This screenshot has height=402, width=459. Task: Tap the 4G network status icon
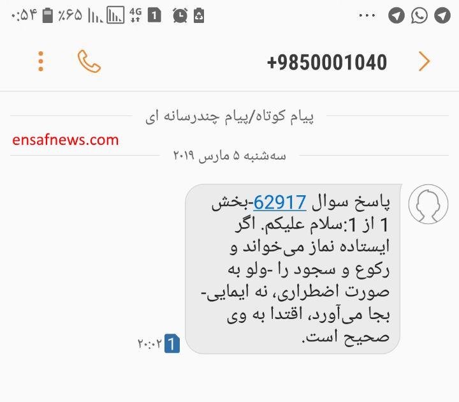point(135,15)
